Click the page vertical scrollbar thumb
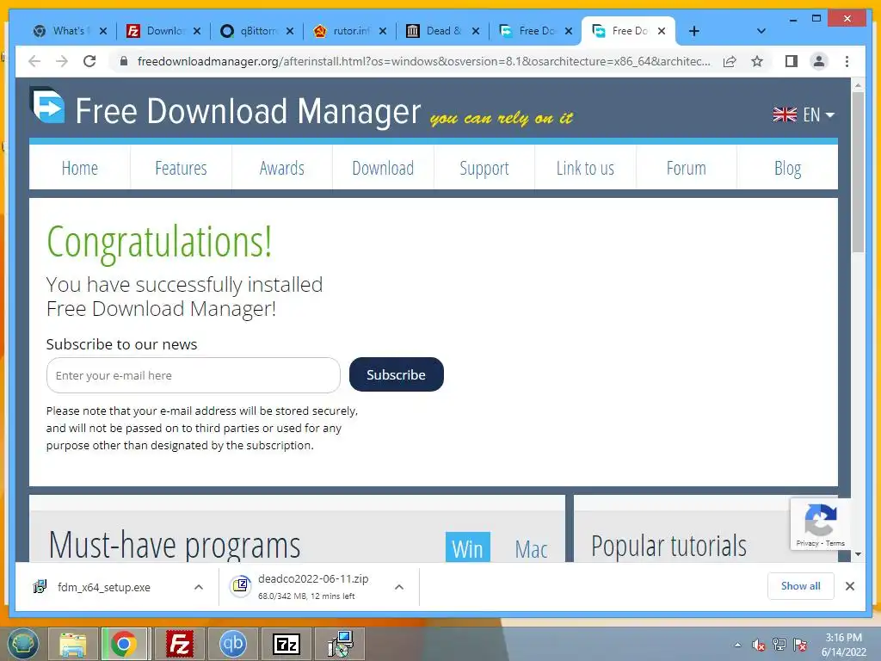Viewport: 881px width, 661px height. pos(858,172)
